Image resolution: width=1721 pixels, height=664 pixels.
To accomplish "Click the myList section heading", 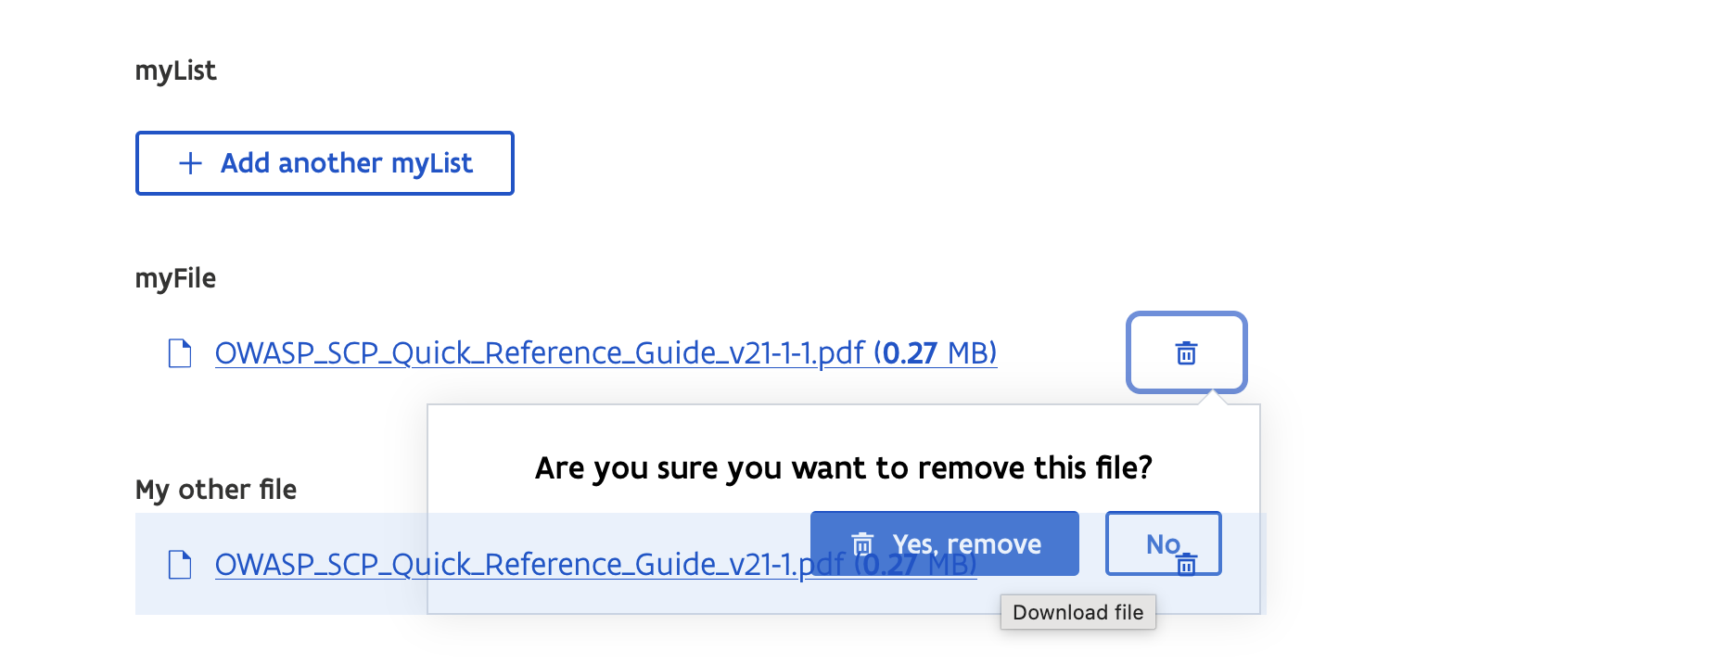I will (176, 70).
